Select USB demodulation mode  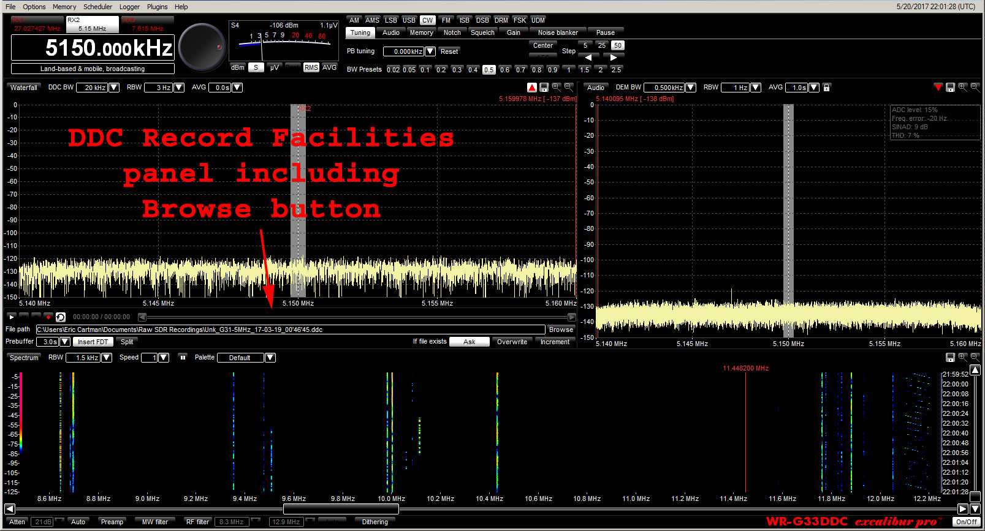(x=409, y=20)
